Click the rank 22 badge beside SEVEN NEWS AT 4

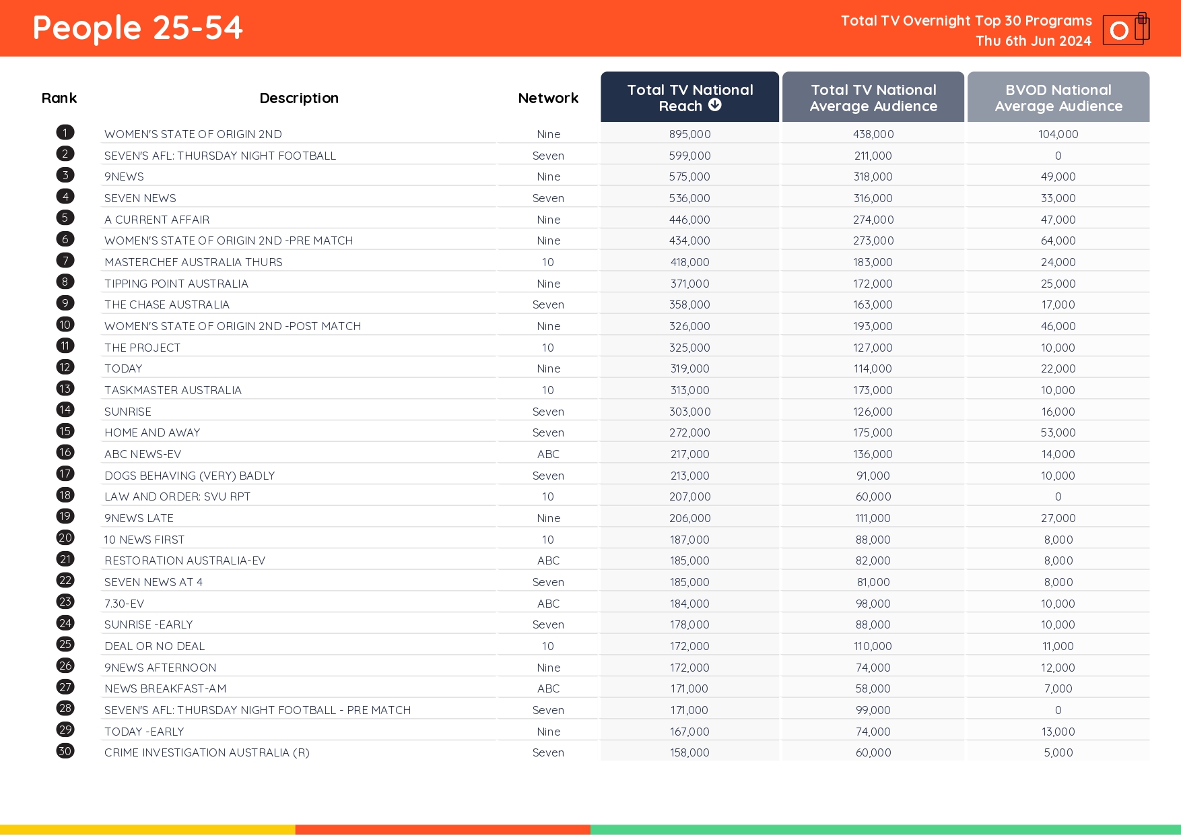(x=65, y=580)
